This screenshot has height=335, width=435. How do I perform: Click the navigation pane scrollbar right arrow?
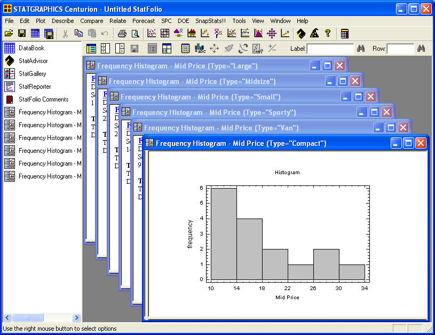click(x=76, y=317)
